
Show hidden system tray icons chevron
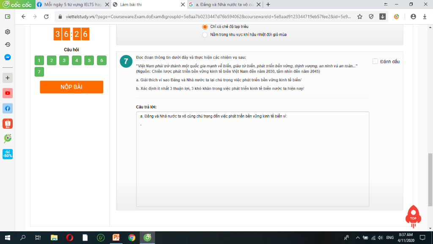tap(358, 238)
